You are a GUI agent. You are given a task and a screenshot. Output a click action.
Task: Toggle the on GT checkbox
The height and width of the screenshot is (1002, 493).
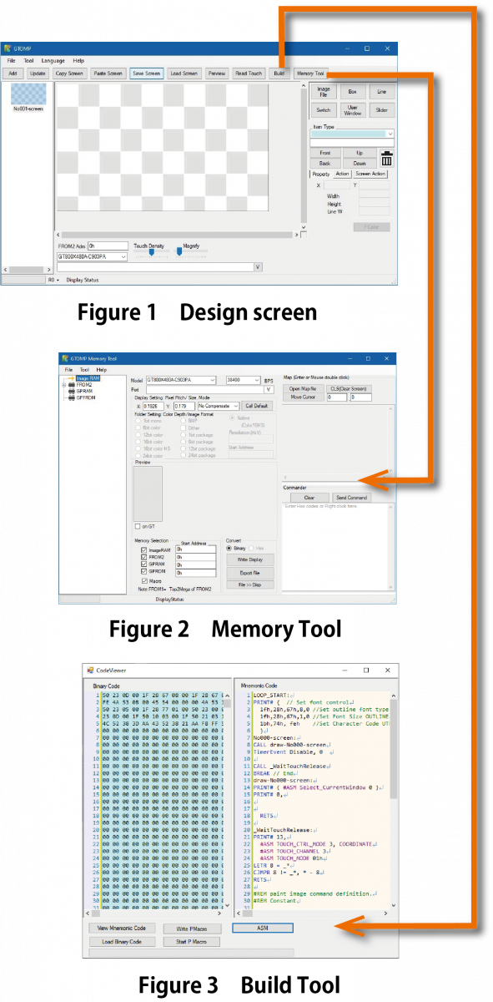pyautogui.click(x=138, y=527)
